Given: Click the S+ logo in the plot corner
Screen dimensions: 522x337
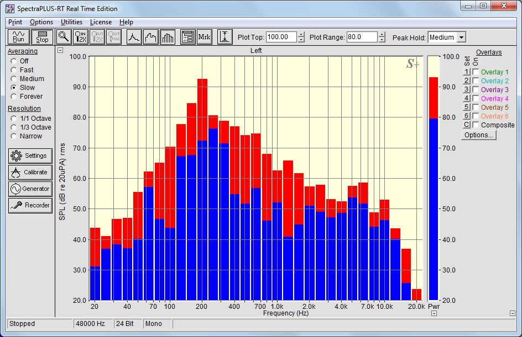Looking at the screenshot, I should click(413, 63).
